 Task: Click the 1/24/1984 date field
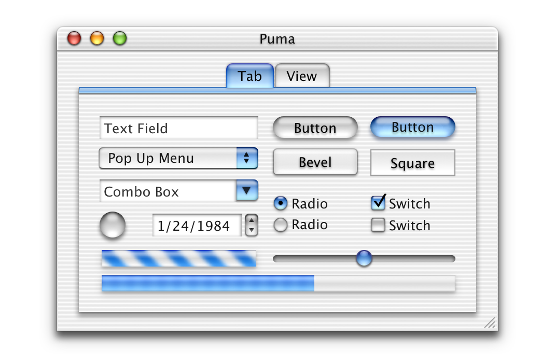click(x=197, y=225)
